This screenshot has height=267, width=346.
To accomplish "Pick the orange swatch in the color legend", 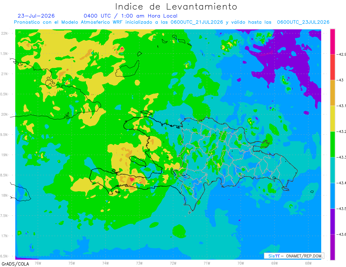I will [332, 93].
